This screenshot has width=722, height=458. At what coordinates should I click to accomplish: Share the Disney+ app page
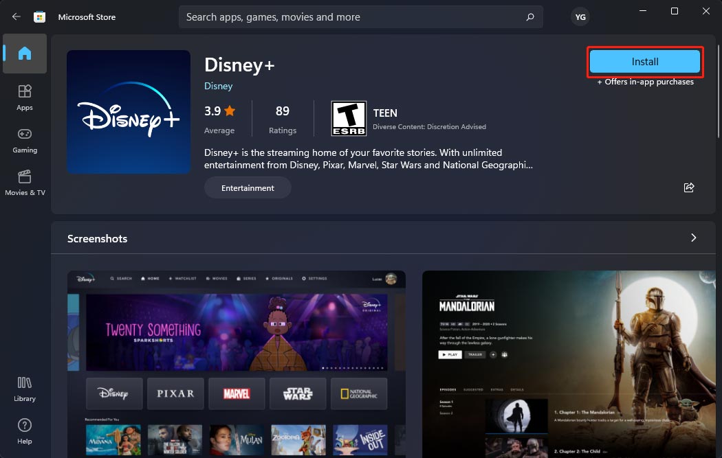[689, 187]
